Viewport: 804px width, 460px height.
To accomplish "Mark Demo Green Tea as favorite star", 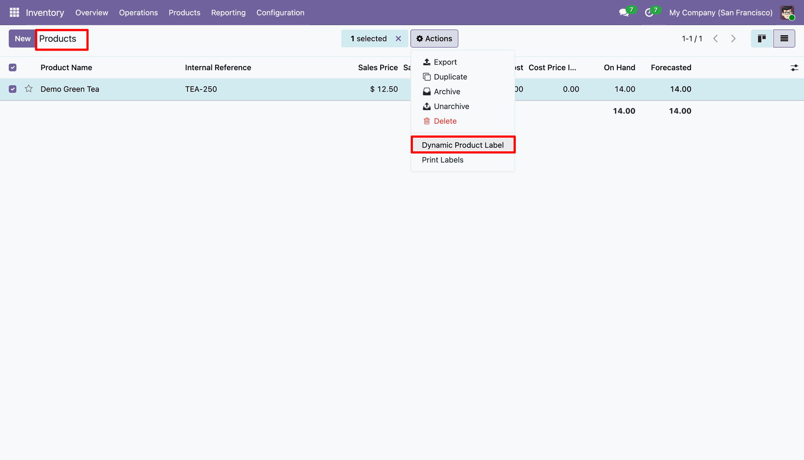I will (x=28, y=89).
